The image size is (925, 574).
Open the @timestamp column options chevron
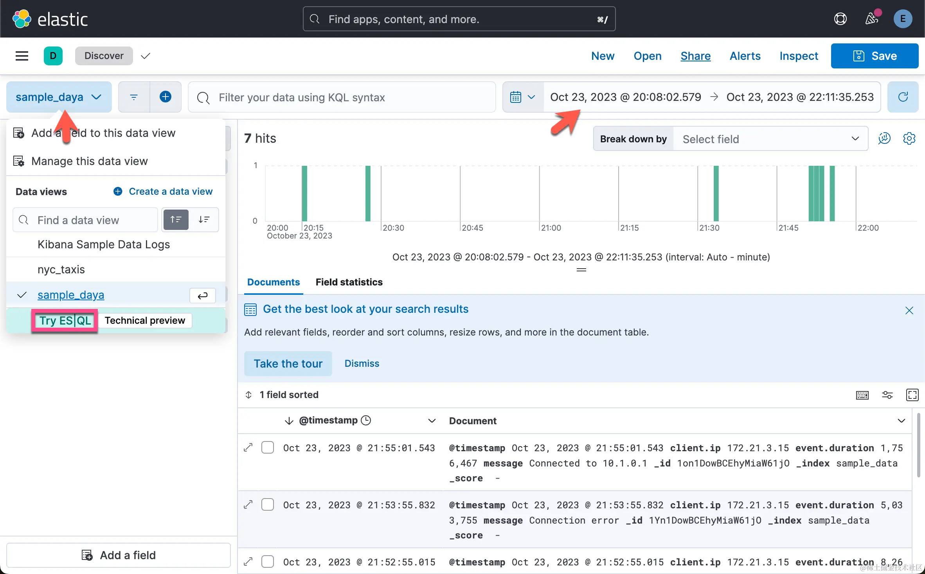(x=432, y=421)
